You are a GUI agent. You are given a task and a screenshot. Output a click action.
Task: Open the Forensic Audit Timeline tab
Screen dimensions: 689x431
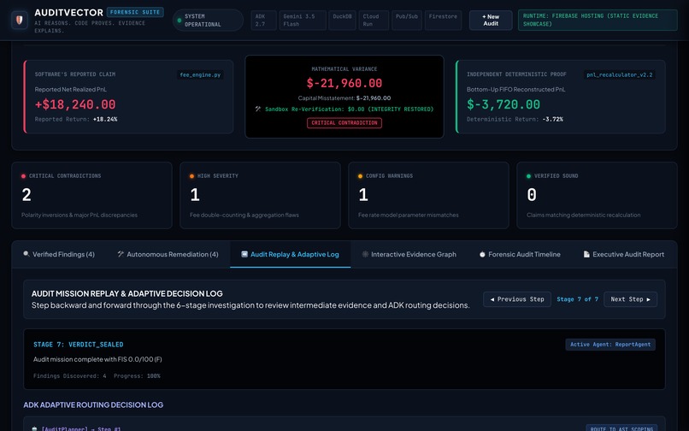tap(520, 254)
